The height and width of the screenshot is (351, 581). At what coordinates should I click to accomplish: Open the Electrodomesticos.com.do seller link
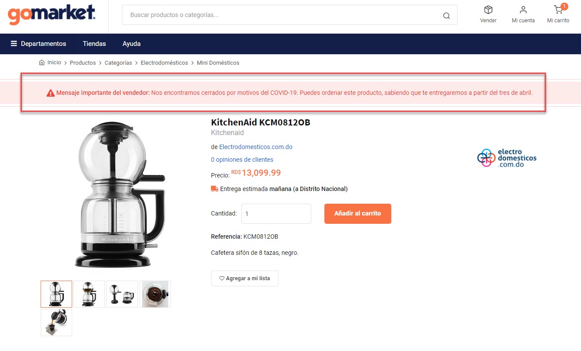click(x=256, y=147)
